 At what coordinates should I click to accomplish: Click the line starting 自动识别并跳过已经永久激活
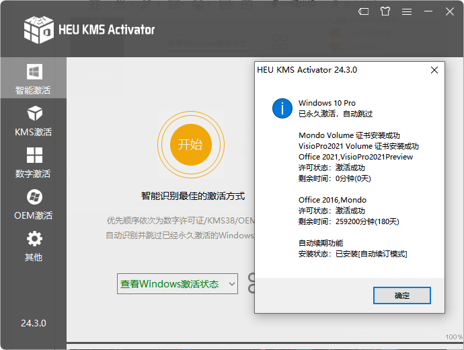pos(180,236)
